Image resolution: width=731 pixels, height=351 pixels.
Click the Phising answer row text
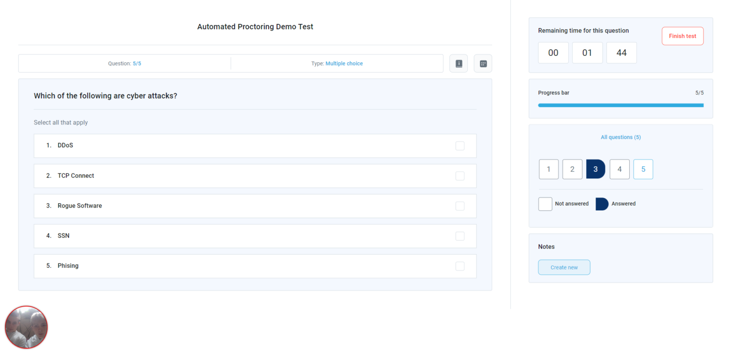click(68, 266)
